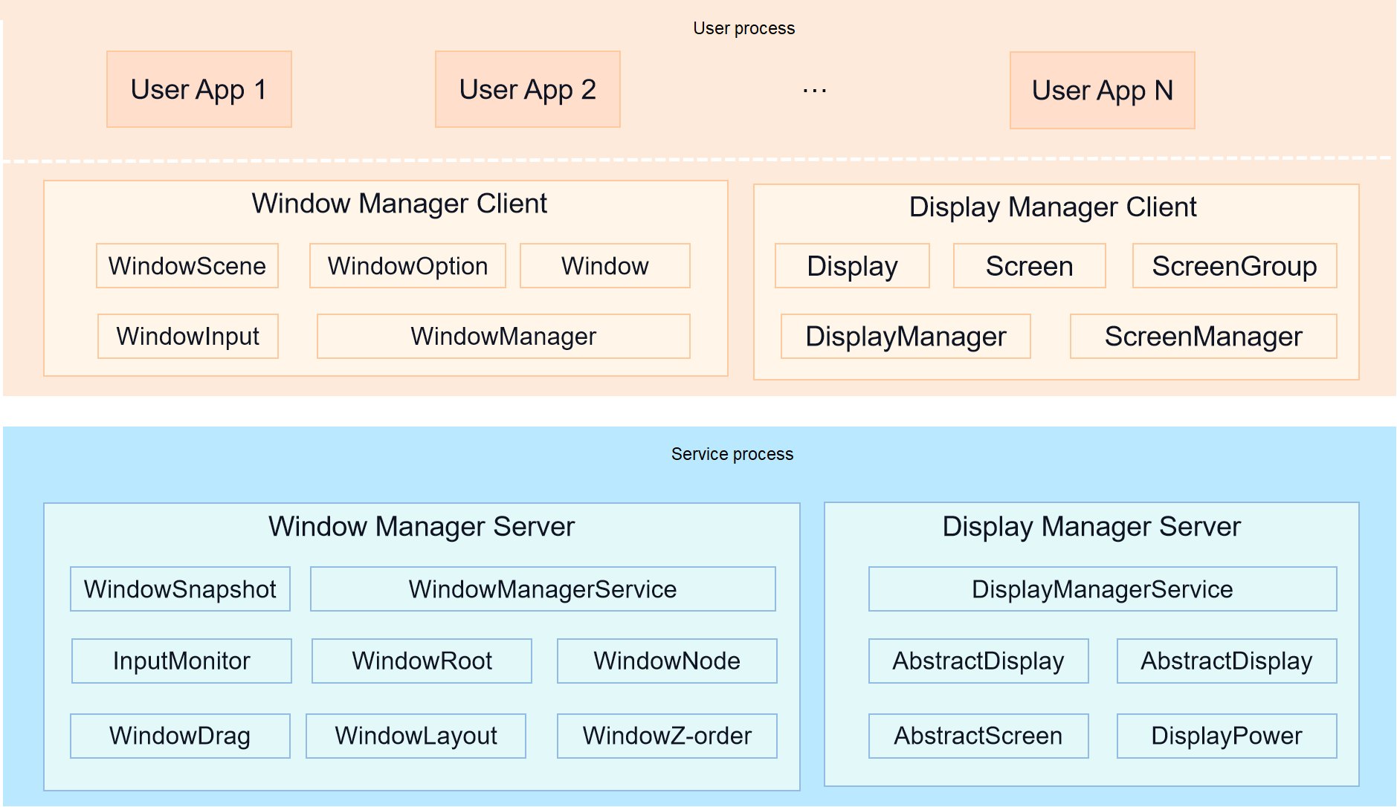Select the WindowOption box
Viewport: 1397px width, 807px height.
(407, 266)
